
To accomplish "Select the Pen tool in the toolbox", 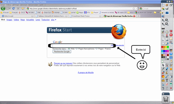I will (x=163, y=69).
